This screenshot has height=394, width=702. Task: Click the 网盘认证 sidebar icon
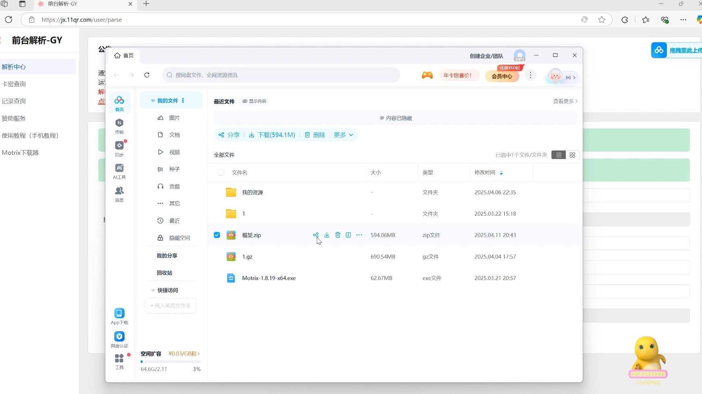tap(119, 339)
